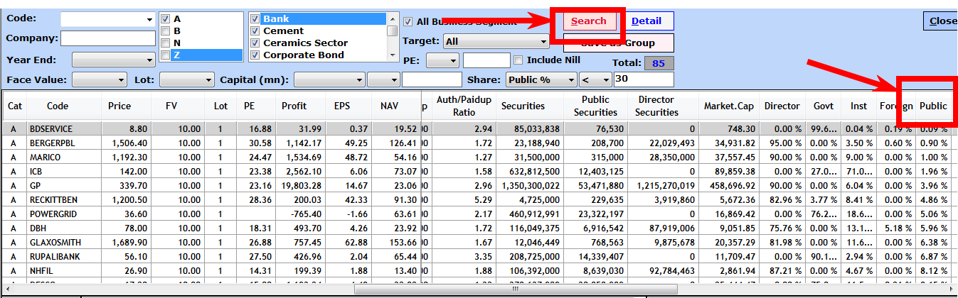The height and width of the screenshot is (298, 958).
Task: Sort by the Auth/Paidup Ratio column header
Action: click(463, 106)
